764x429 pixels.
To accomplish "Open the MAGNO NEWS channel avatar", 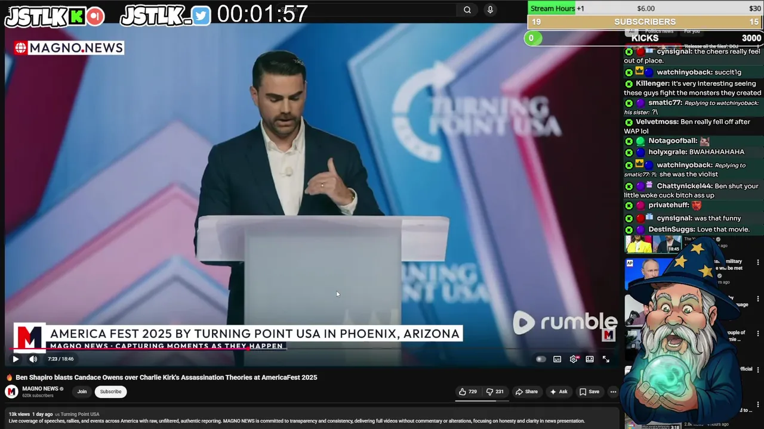I will click(11, 391).
